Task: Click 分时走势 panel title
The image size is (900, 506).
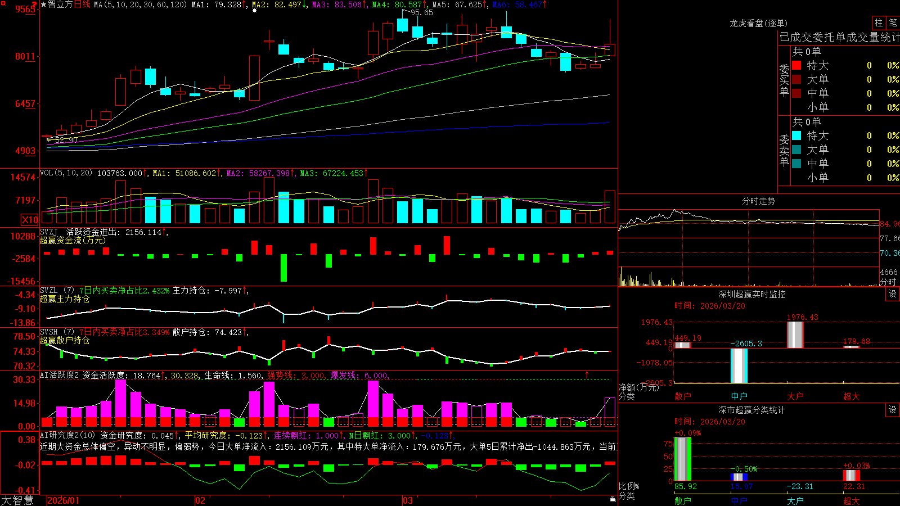Action: tap(758, 201)
